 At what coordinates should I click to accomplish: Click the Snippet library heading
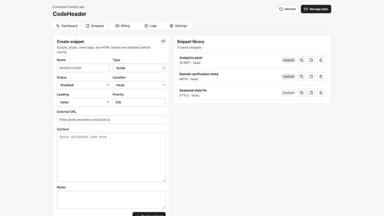click(191, 42)
